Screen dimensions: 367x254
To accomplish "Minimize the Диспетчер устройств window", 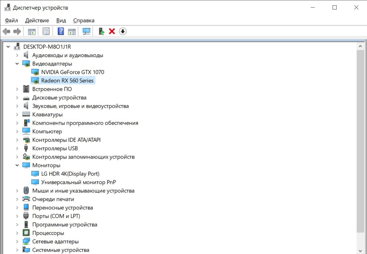I will (x=313, y=8).
